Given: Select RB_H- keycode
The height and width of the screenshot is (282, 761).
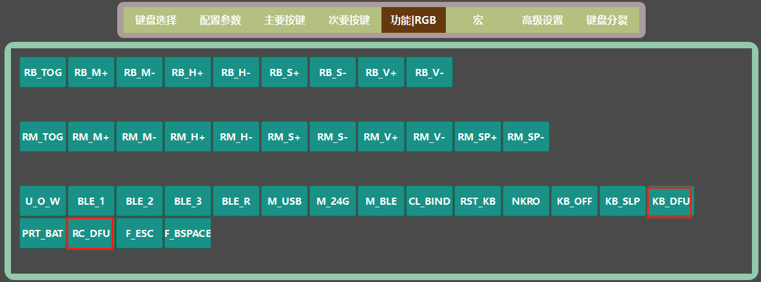Looking at the screenshot, I should 236,72.
